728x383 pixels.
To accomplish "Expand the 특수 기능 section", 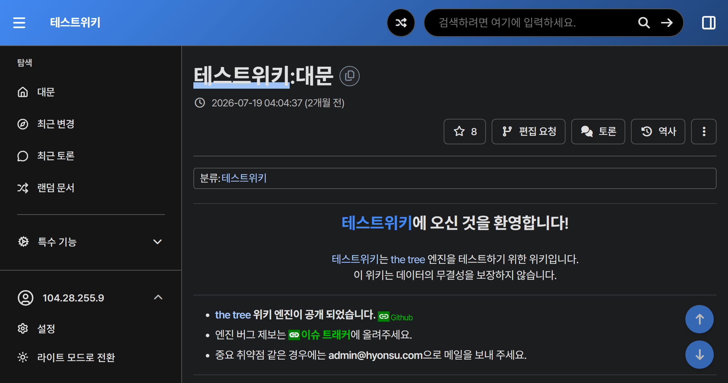I will pyautogui.click(x=91, y=242).
